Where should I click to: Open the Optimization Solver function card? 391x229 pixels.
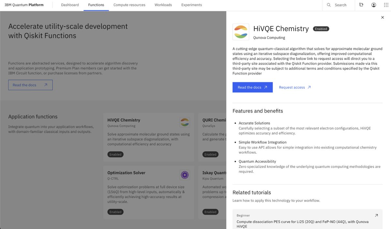pos(149,192)
